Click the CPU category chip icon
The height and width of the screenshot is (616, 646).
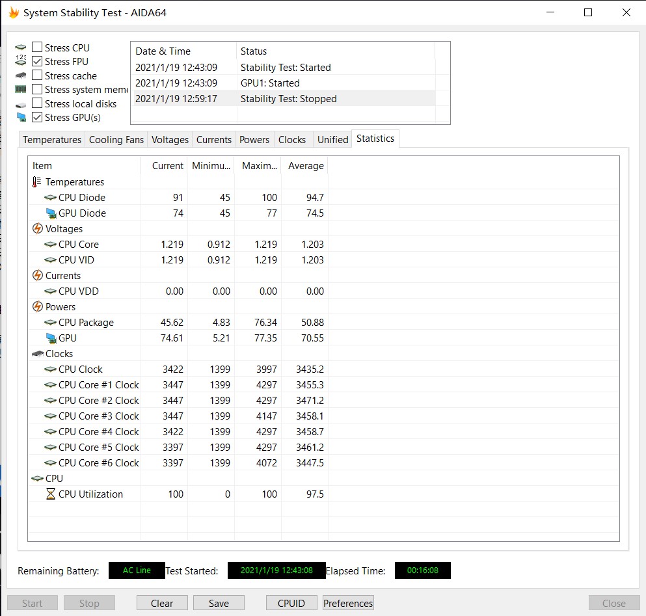click(x=38, y=478)
